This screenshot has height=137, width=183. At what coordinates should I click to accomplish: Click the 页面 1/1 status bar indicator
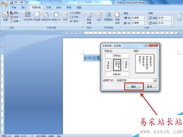point(6,136)
